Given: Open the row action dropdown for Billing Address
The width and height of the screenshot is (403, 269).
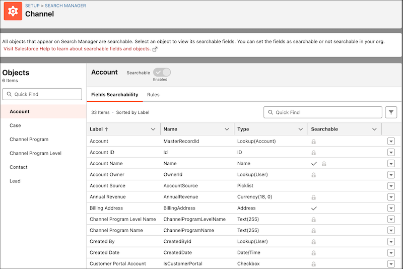Looking at the screenshot, I should point(391,208).
